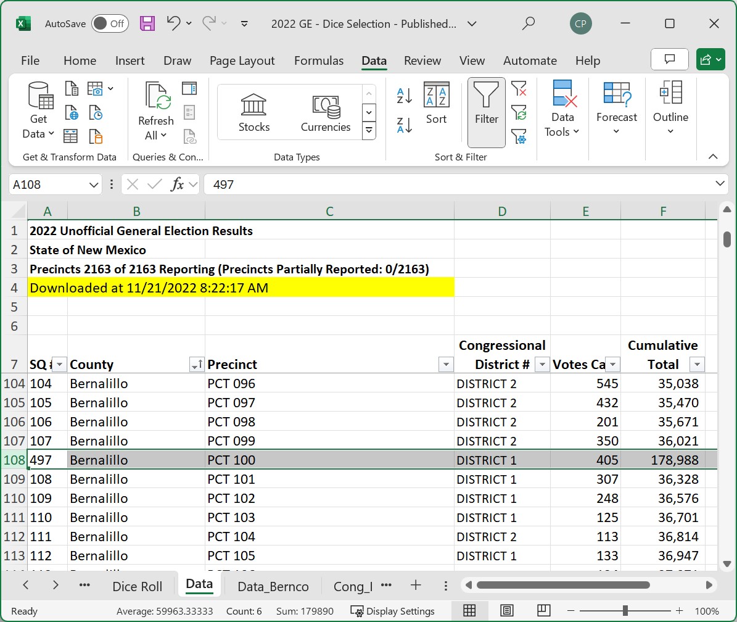Screen dimensions: 737x622
Task: Open Votes Cast filter dropdown
Action: point(613,364)
